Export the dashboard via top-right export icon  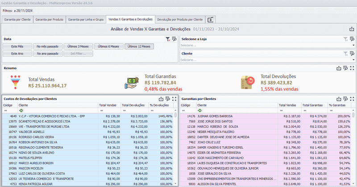pos(352,29)
